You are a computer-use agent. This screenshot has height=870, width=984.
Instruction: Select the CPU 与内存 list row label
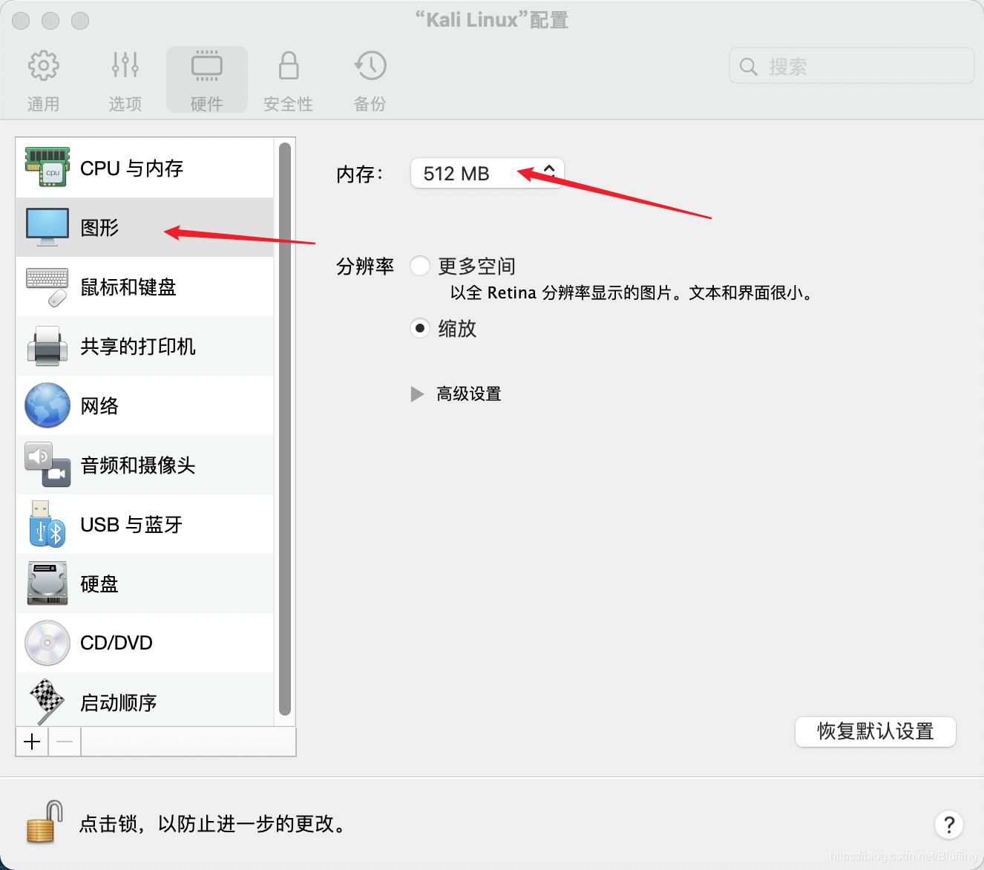pos(132,169)
